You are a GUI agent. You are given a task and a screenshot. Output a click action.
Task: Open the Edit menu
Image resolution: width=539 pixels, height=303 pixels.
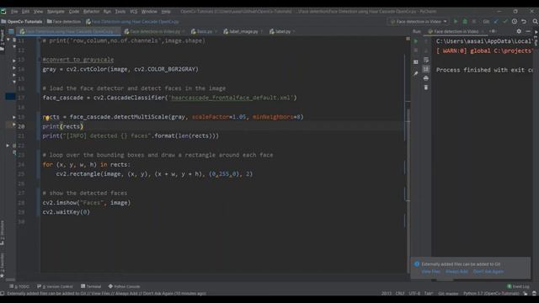[x=25, y=11]
